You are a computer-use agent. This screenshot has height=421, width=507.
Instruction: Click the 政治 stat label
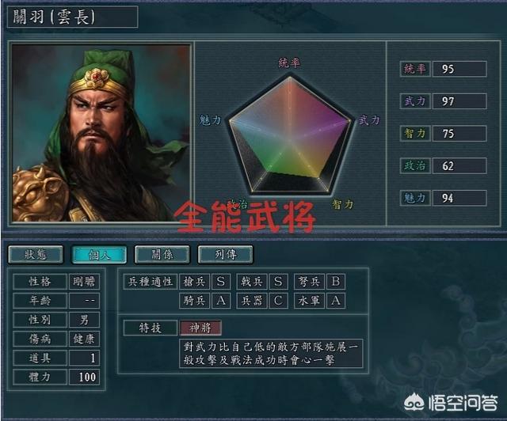pyautogui.click(x=415, y=165)
